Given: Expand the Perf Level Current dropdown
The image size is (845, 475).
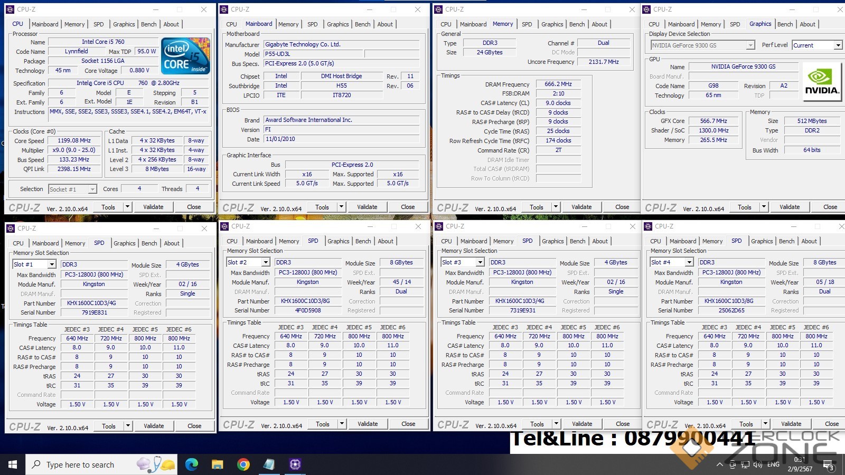Looking at the screenshot, I should pyautogui.click(x=838, y=45).
